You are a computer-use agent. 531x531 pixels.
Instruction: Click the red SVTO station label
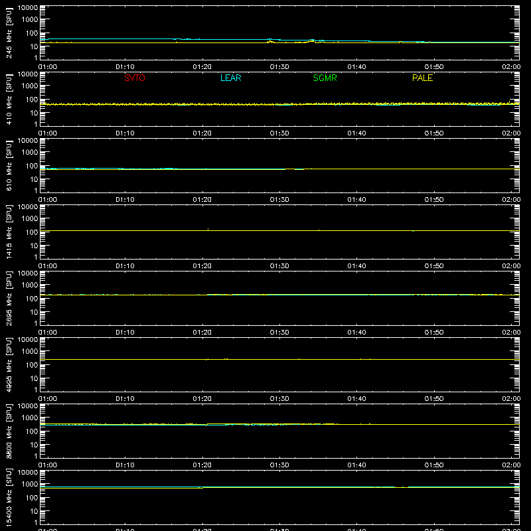pos(135,78)
